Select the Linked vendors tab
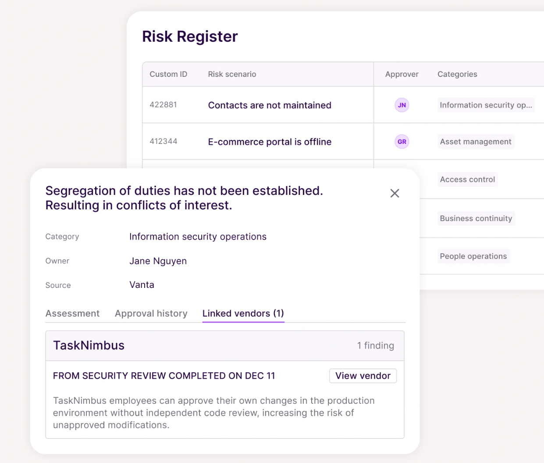 243,313
